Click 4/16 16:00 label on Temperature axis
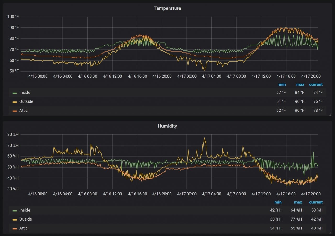 pos(137,76)
